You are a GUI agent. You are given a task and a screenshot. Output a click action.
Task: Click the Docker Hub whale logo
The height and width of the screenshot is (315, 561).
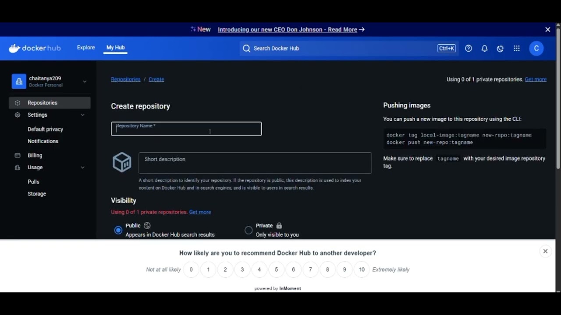[x=14, y=48]
